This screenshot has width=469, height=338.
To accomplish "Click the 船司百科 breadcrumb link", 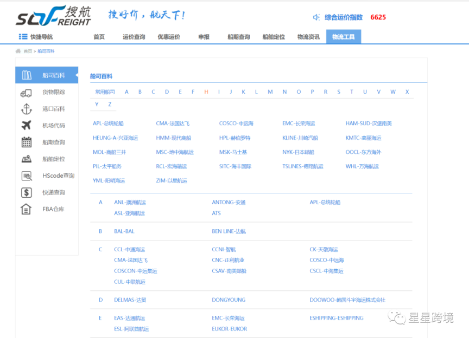I will [46, 51].
